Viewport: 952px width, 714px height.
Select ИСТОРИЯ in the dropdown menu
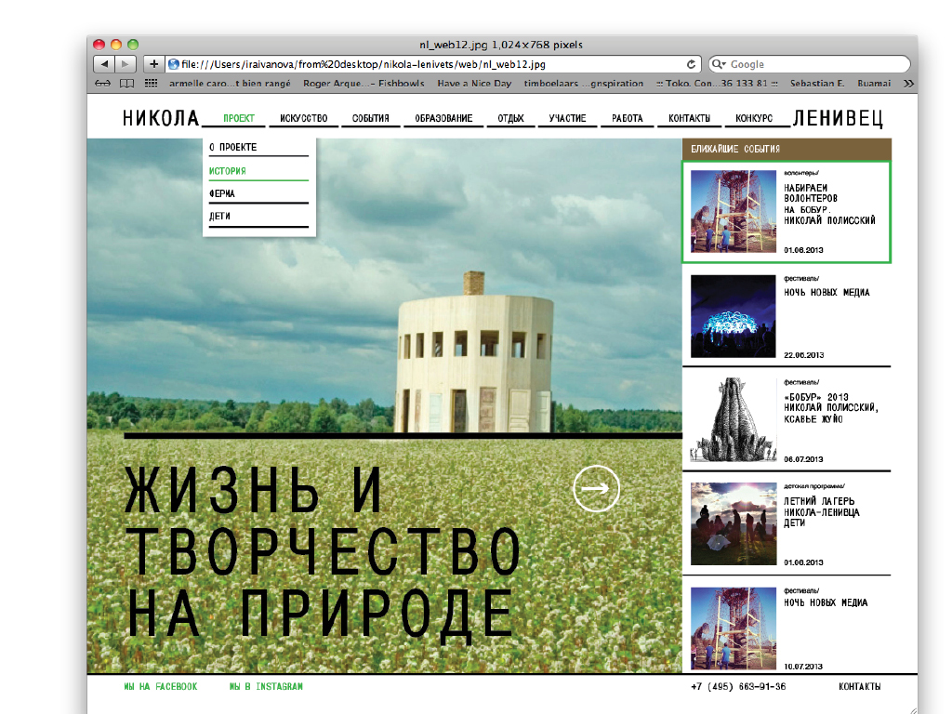(228, 171)
